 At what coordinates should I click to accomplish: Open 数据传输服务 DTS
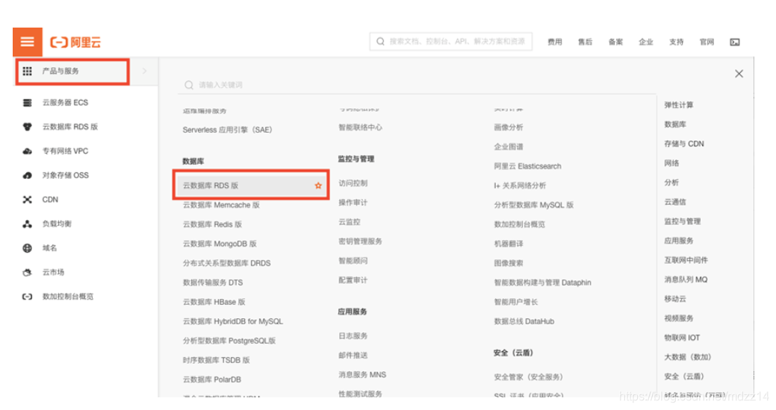(213, 283)
